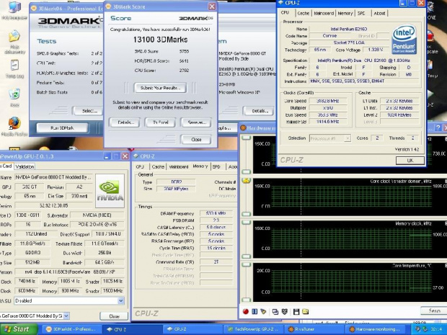
Task: Click the CPU Score value 2792
Action: point(184,71)
